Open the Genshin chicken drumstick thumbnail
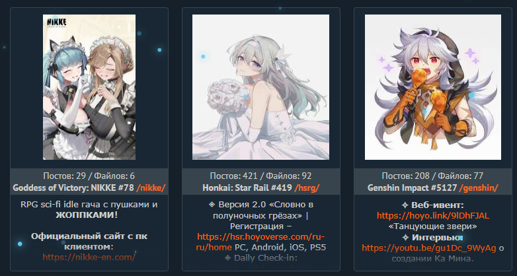 [433, 87]
